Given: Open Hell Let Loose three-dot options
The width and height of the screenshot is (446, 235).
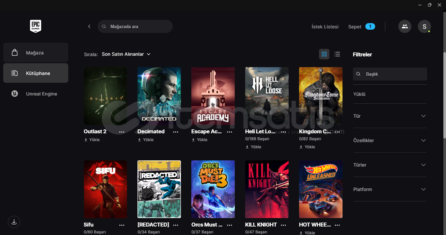Looking at the screenshot, I should coord(283,132).
